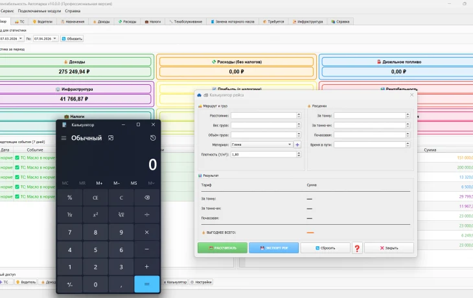Click the ЭКСПОРТ PDF button
473x298 pixels.
[x=273, y=248]
